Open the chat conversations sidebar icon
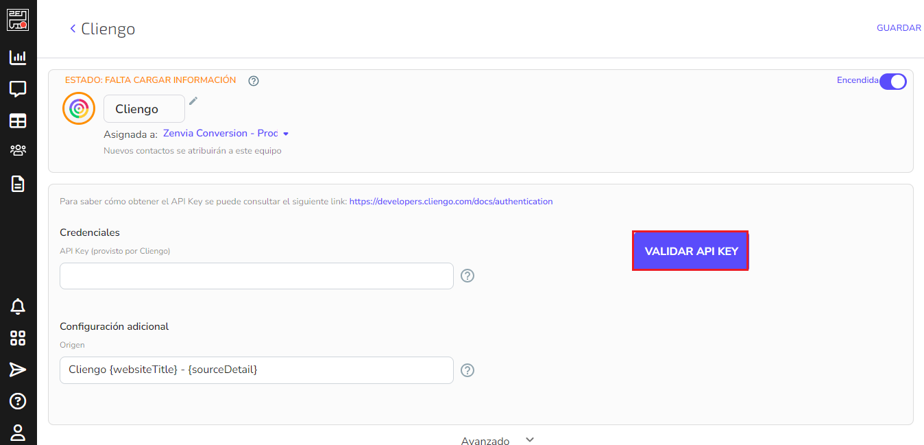This screenshot has width=924, height=445. coord(18,89)
